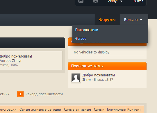157x113 pixels.
Task: Click the Вчера, 15:57 timestamp in the last post box
Action: click(x=9, y=65)
